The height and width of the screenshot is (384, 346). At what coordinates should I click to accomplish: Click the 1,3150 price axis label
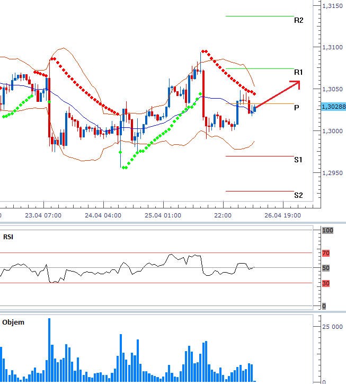(332, 6)
